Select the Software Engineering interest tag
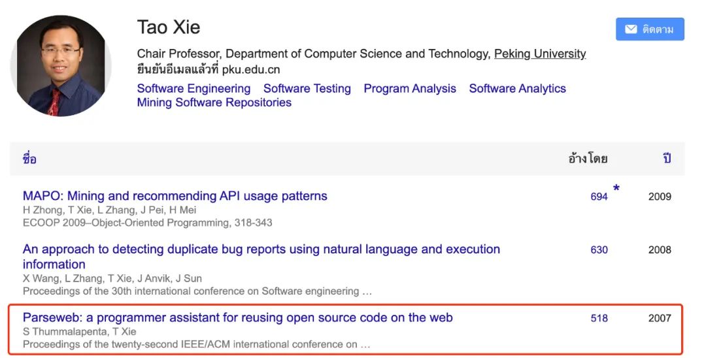This screenshot has width=706, height=358. (193, 89)
